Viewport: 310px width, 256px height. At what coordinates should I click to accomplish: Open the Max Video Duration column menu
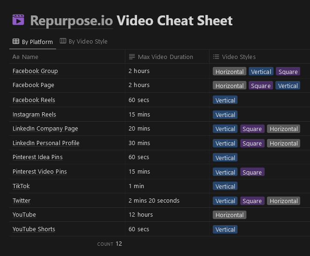point(165,57)
